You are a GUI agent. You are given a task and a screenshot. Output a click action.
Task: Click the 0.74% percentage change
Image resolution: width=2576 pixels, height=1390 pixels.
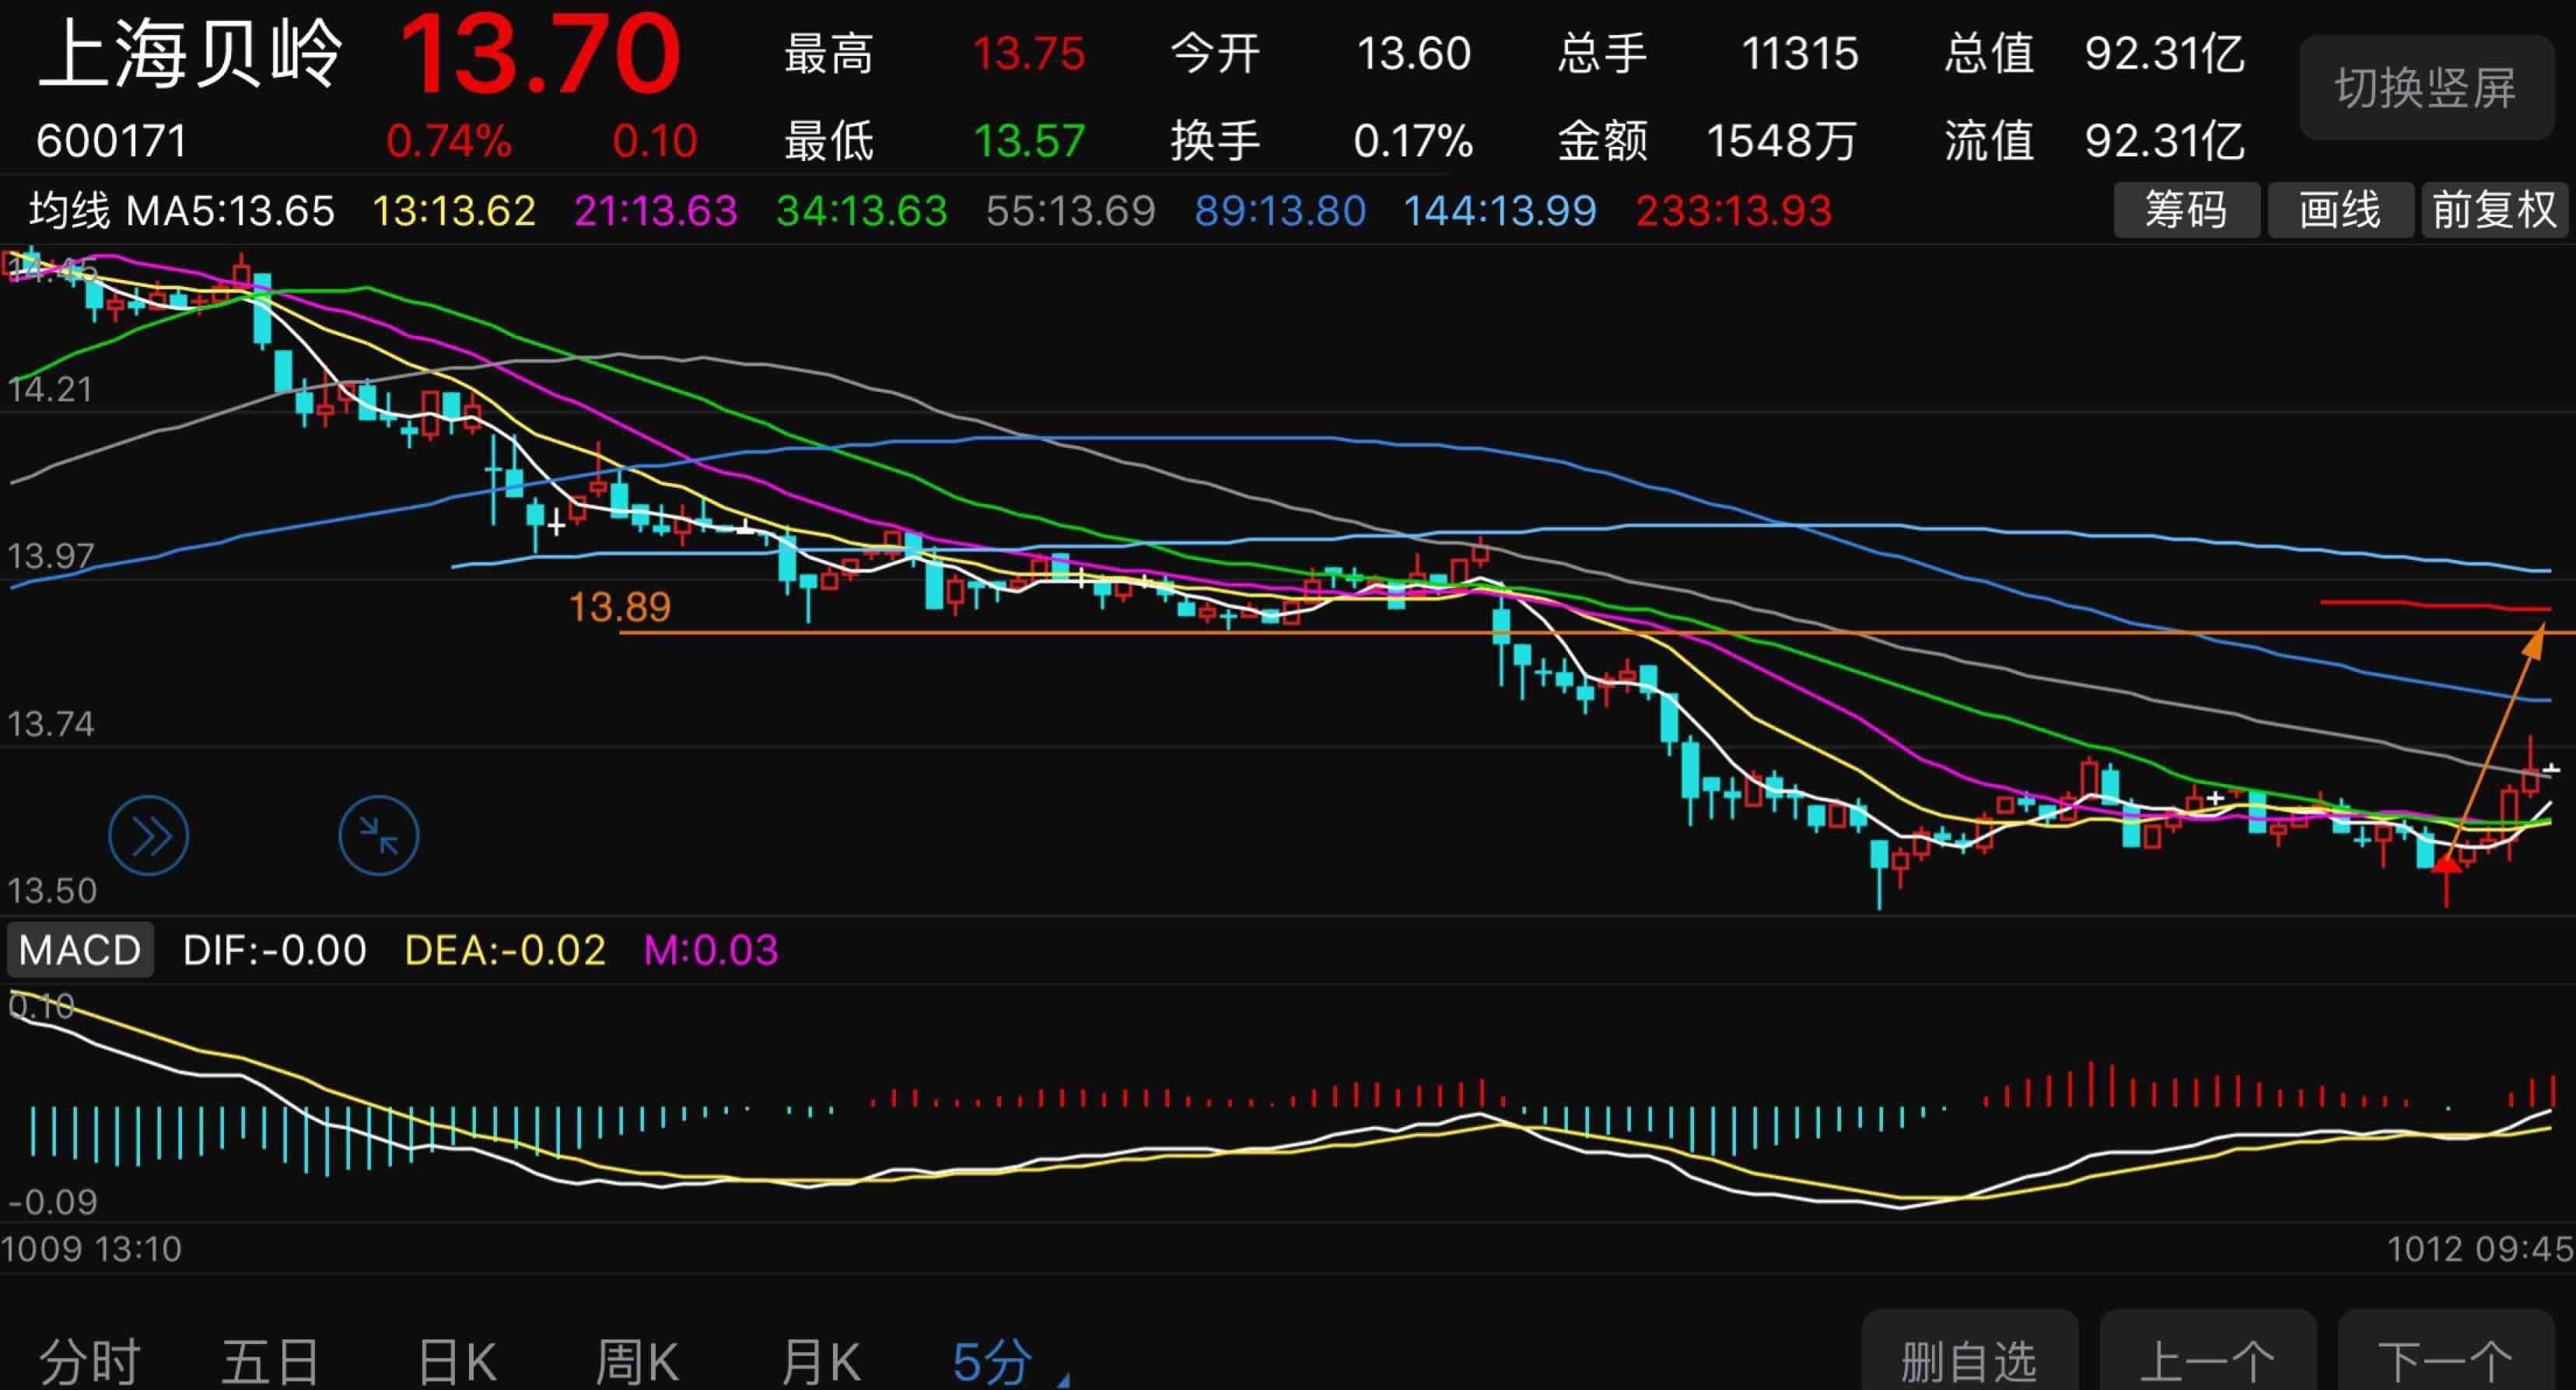pyautogui.click(x=449, y=141)
